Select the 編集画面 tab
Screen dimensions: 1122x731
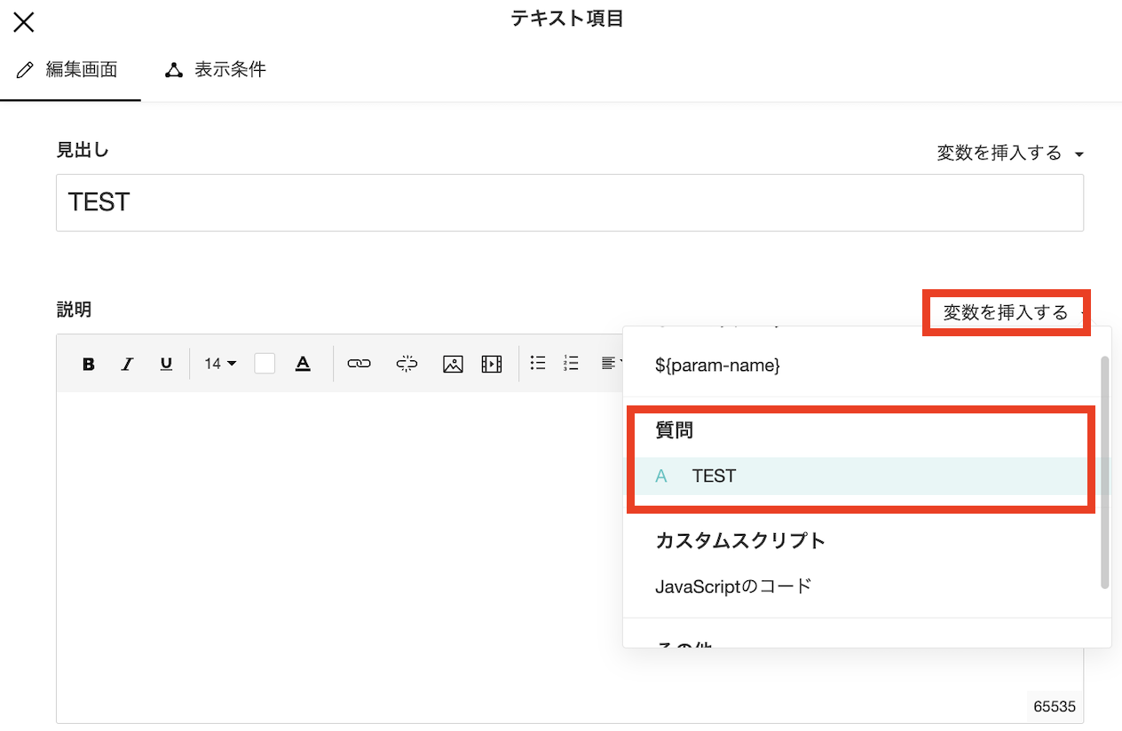69,70
